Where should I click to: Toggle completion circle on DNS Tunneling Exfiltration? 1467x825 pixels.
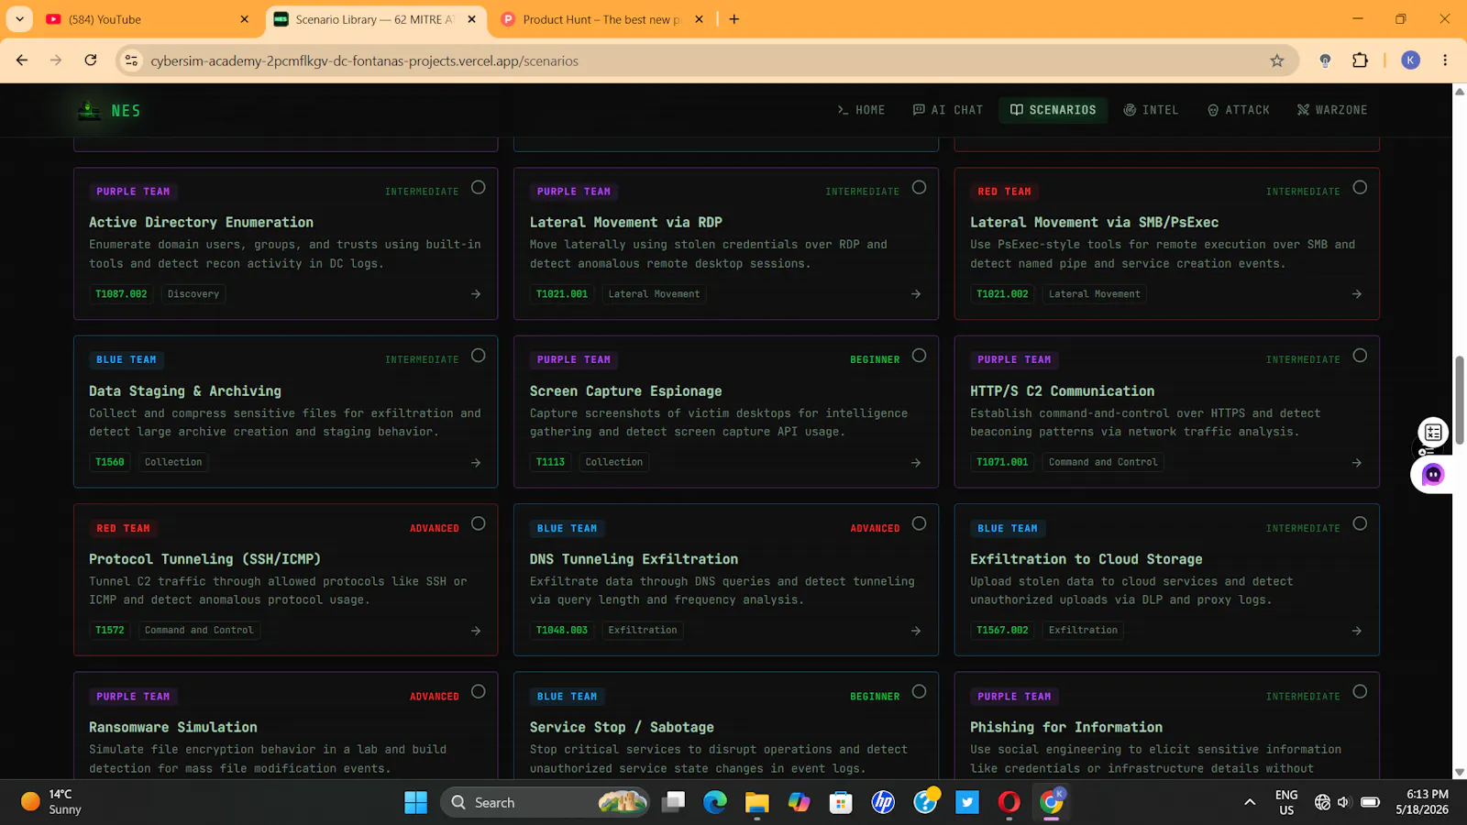pyautogui.click(x=919, y=523)
